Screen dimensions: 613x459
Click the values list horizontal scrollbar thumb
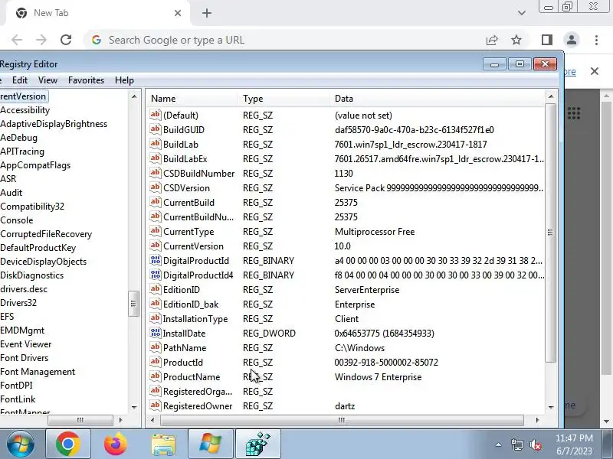pyautogui.click(x=342, y=420)
